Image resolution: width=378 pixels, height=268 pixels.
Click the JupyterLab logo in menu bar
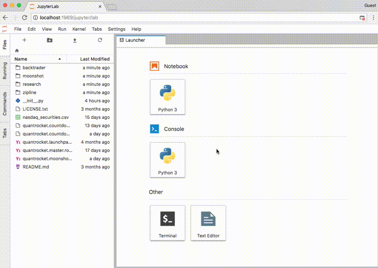(4, 29)
